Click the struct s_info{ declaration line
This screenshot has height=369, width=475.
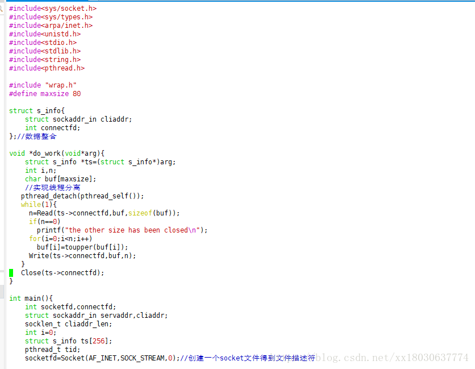coord(37,111)
